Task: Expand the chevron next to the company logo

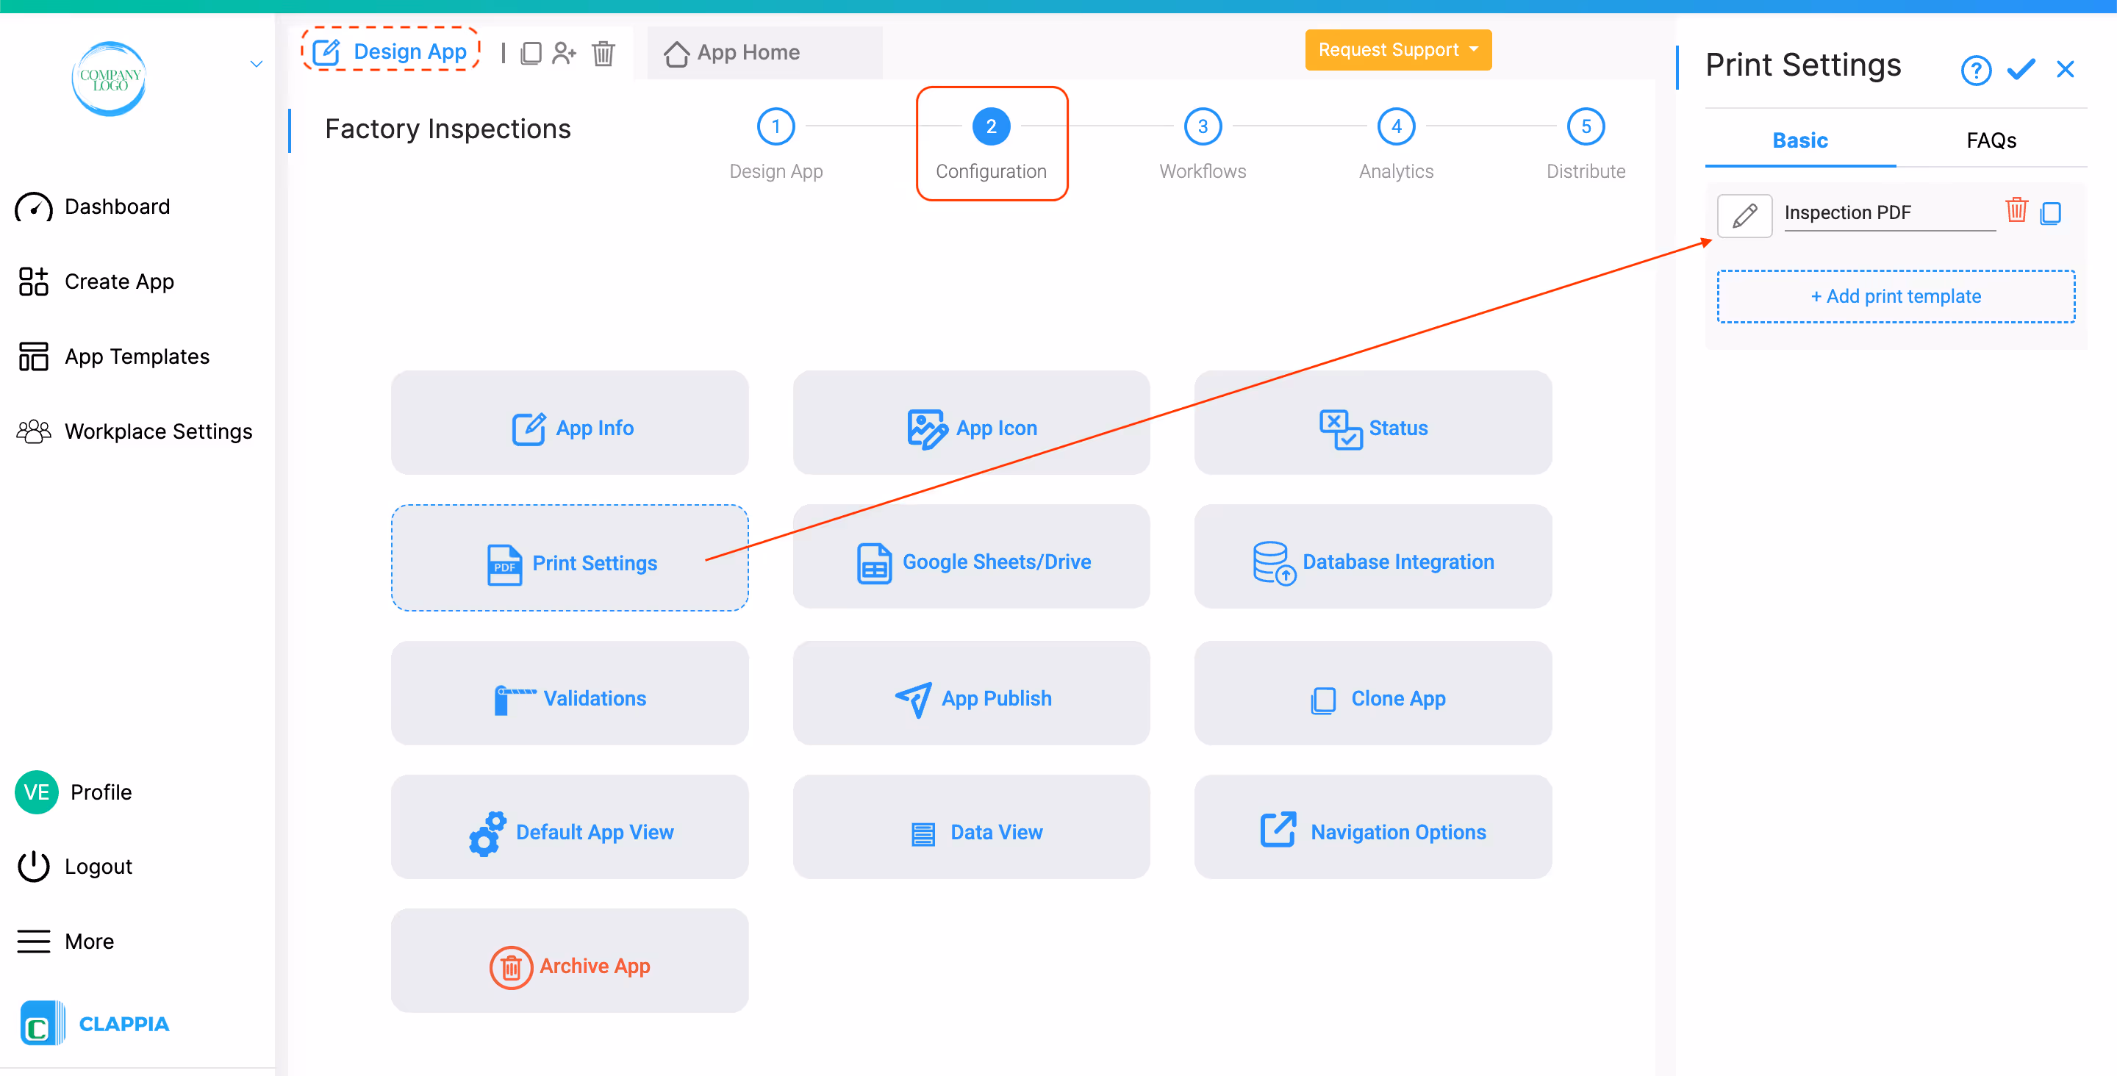Action: (x=256, y=62)
